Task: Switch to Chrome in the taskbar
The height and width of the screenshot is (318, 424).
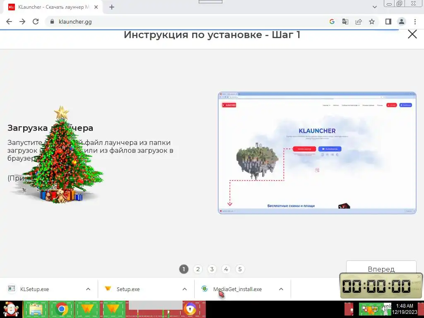Action: (61, 310)
